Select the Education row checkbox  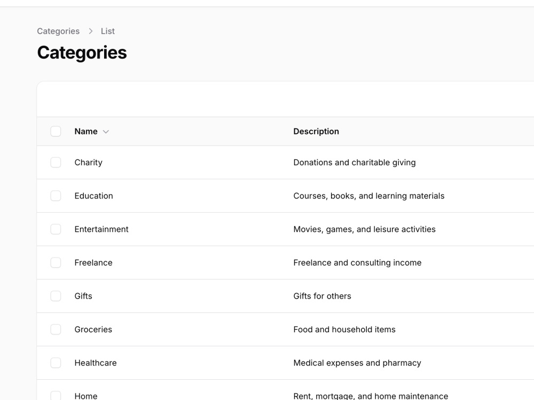[56, 196]
